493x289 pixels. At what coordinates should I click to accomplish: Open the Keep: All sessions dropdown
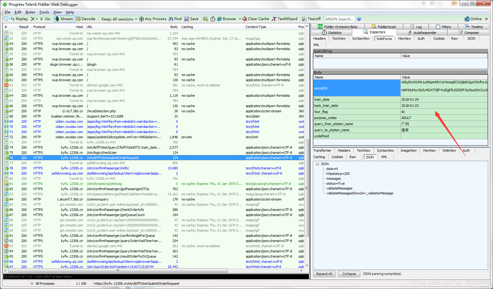click(119, 19)
